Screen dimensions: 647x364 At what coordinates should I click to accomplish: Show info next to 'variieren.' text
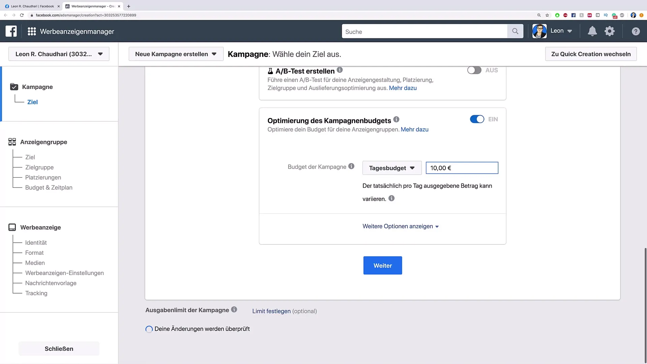391,198
